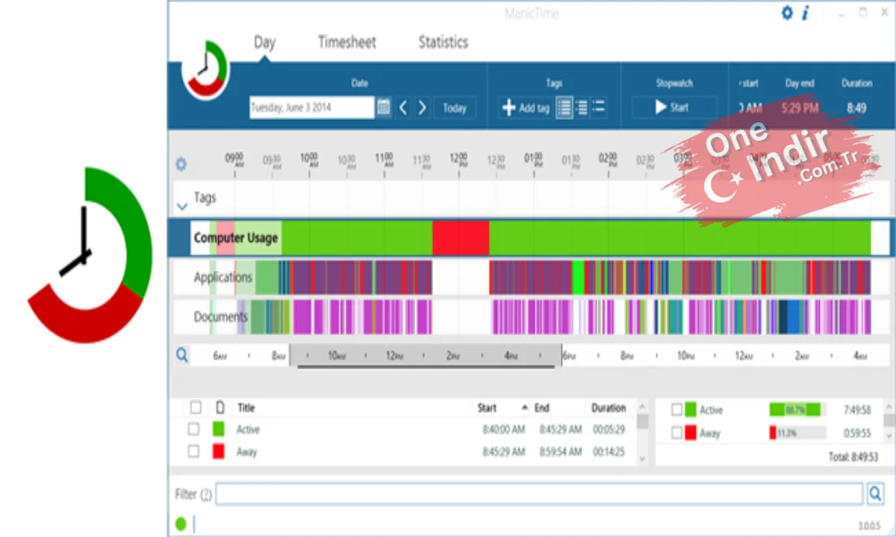Open the info icon in title bar
Screen dimensions: 896x537
pyautogui.click(x=806, y=13)
